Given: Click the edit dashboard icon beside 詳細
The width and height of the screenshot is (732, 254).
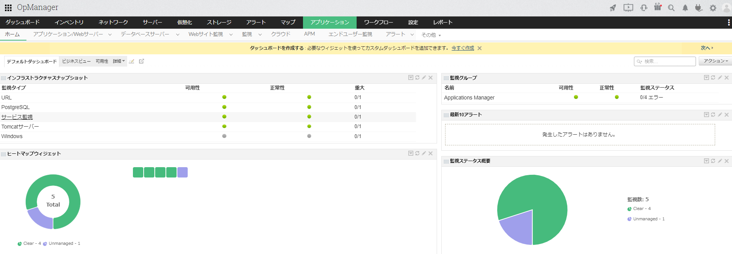Looking at the screenshot, I should (x=132, y=62).
